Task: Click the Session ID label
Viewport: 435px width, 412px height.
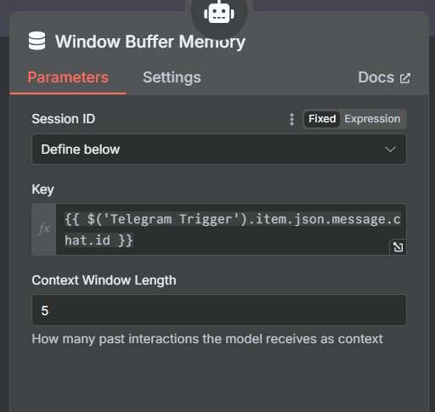Action: click(64, 119)
